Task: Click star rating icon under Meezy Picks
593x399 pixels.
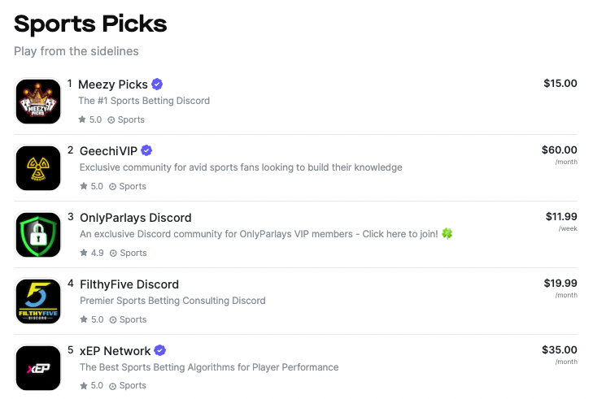Action: point(82,119)
